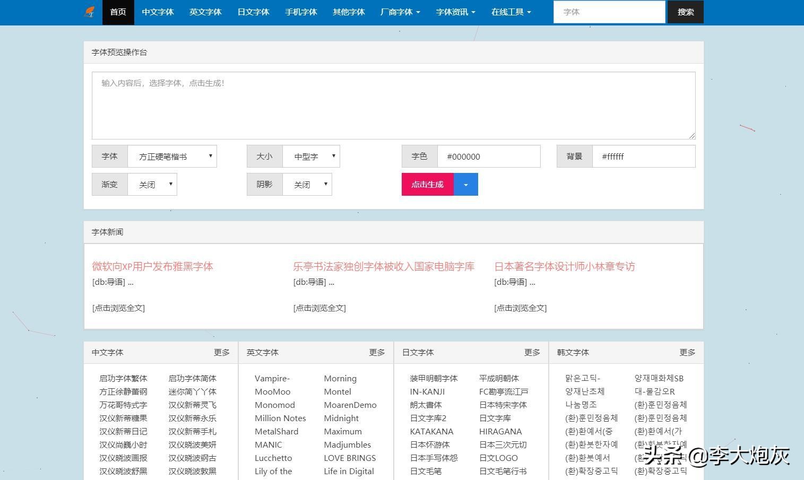Click the site logo flame icon
The width and height of the screenshot is (804, 480).
pos(89,12)
